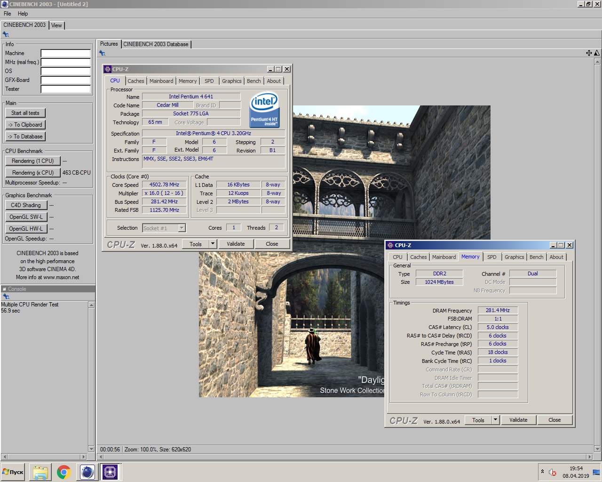The image size is (602, 482).
Task: Open Bench tab in CPU-Z CPU window
Action: point(254,81)
